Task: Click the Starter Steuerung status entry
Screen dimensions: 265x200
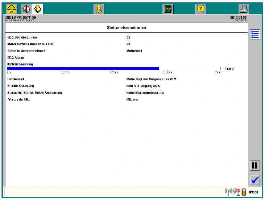Action: coord(21,86)
